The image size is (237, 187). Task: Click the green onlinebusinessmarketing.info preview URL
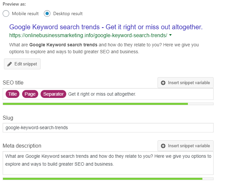pyautogui.click(x=88, y=35)
